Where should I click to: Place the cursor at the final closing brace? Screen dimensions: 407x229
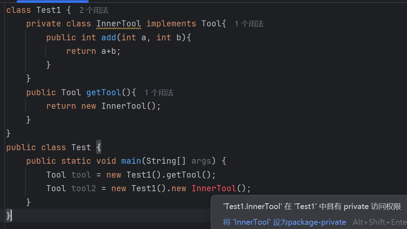pyautogui.click(x=9, y=215)
